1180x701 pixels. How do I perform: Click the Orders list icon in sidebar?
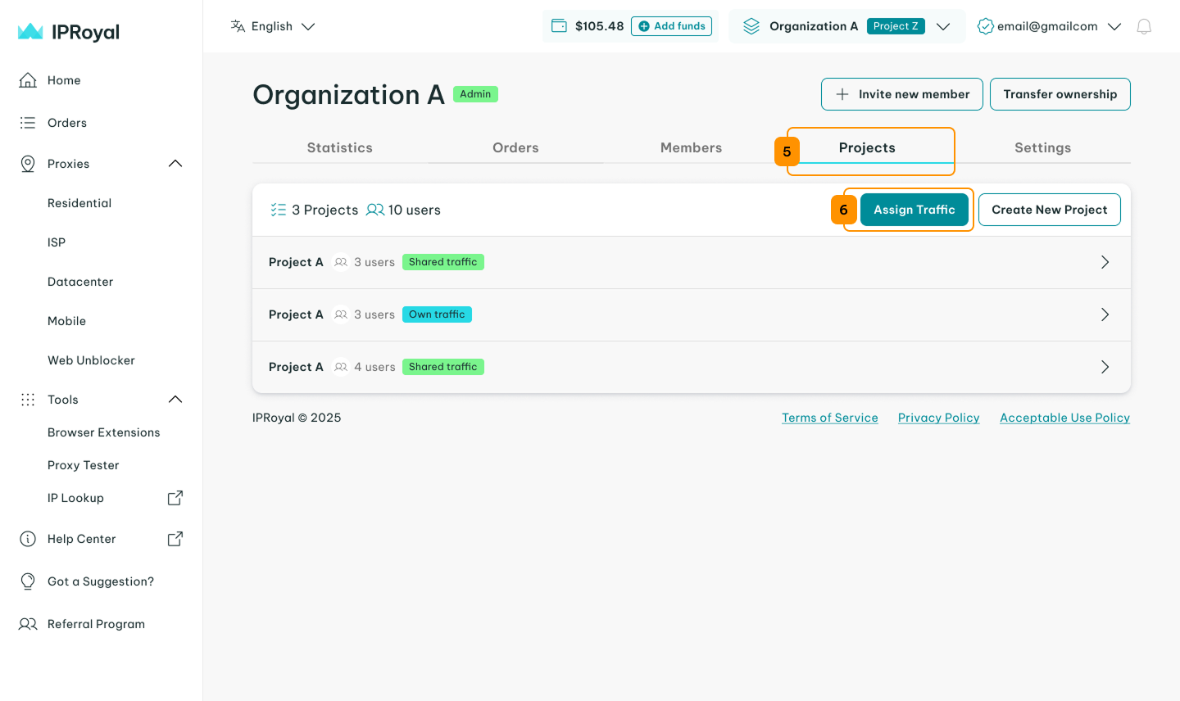click(x=28, y=123)
